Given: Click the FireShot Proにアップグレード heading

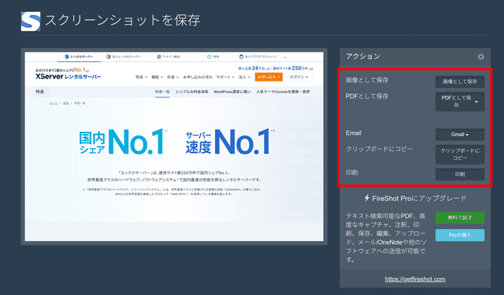Looking at the screenshot, I should [x=419, y=199].
